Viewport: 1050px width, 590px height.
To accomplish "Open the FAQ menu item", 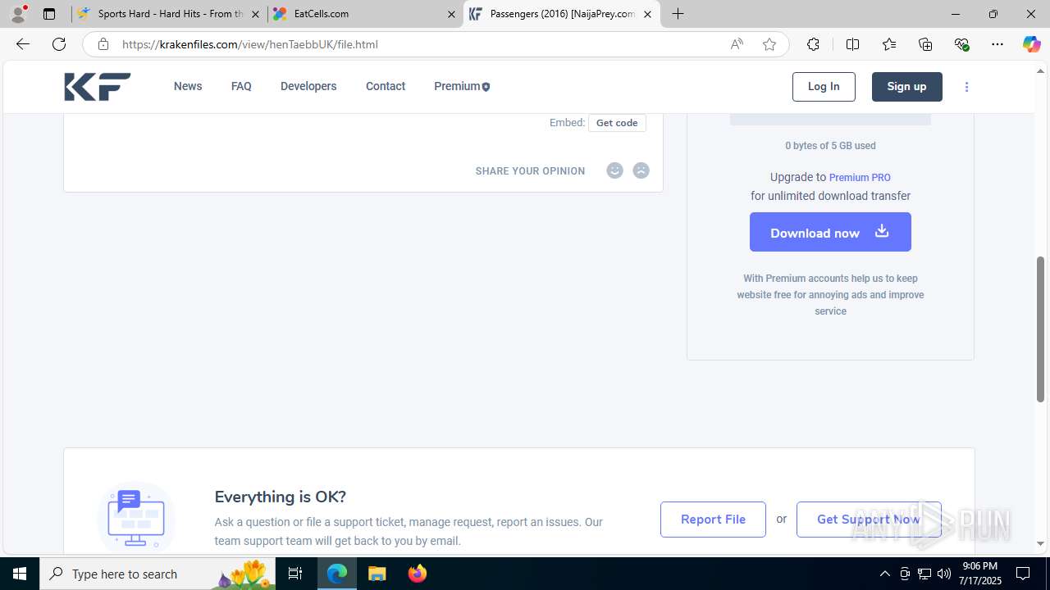I will [x=241, y=86].
